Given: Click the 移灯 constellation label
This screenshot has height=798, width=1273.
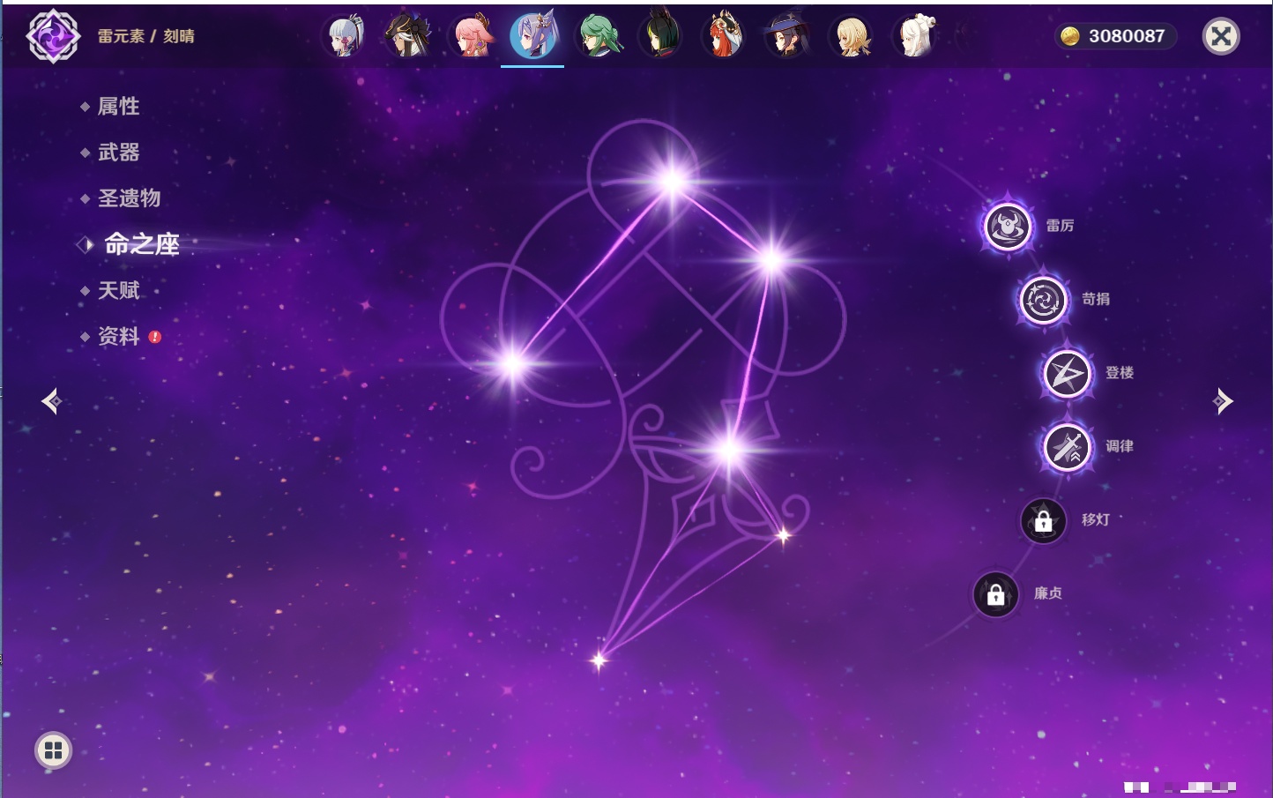Looking at the screenshot, I should click(1096, 520).
